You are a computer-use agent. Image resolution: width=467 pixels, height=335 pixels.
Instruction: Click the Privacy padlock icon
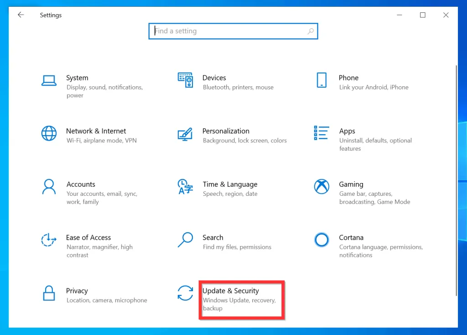[x=49, y=293]
